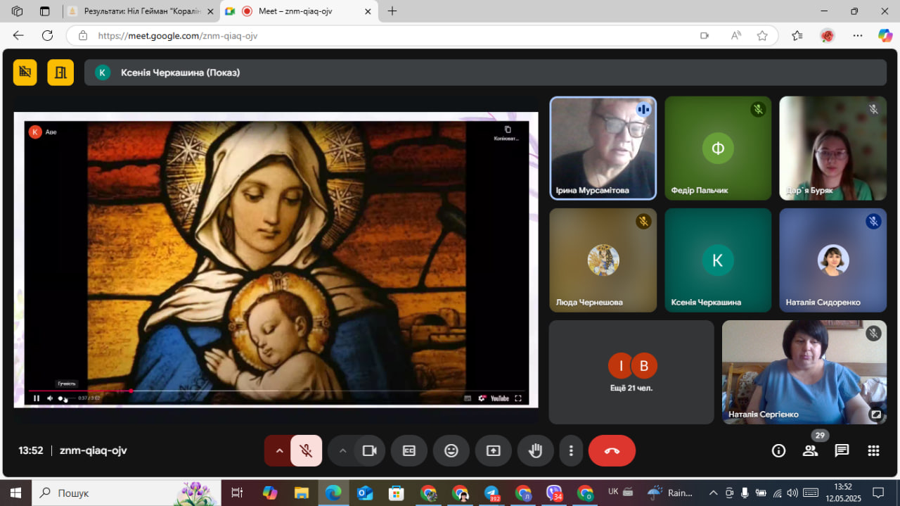View site information lock icon

pos(83,35)
